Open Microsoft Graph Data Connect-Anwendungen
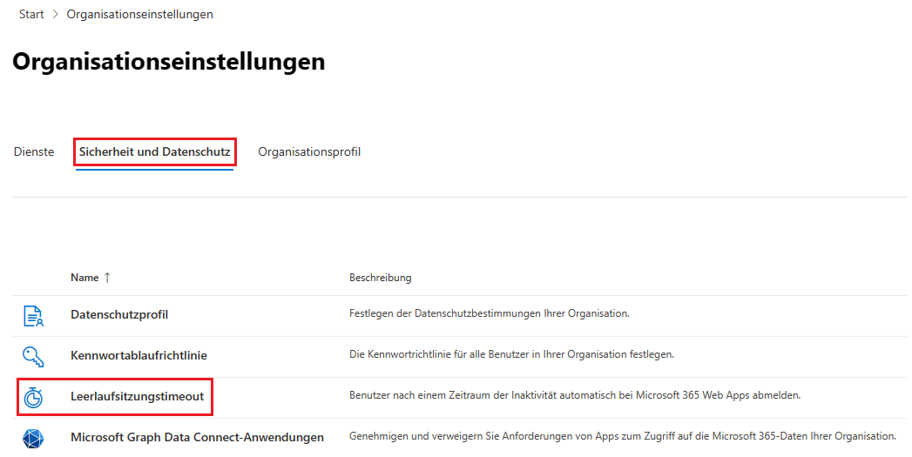The height and width of the screenshot is (457, 912). tap(197, 437)
